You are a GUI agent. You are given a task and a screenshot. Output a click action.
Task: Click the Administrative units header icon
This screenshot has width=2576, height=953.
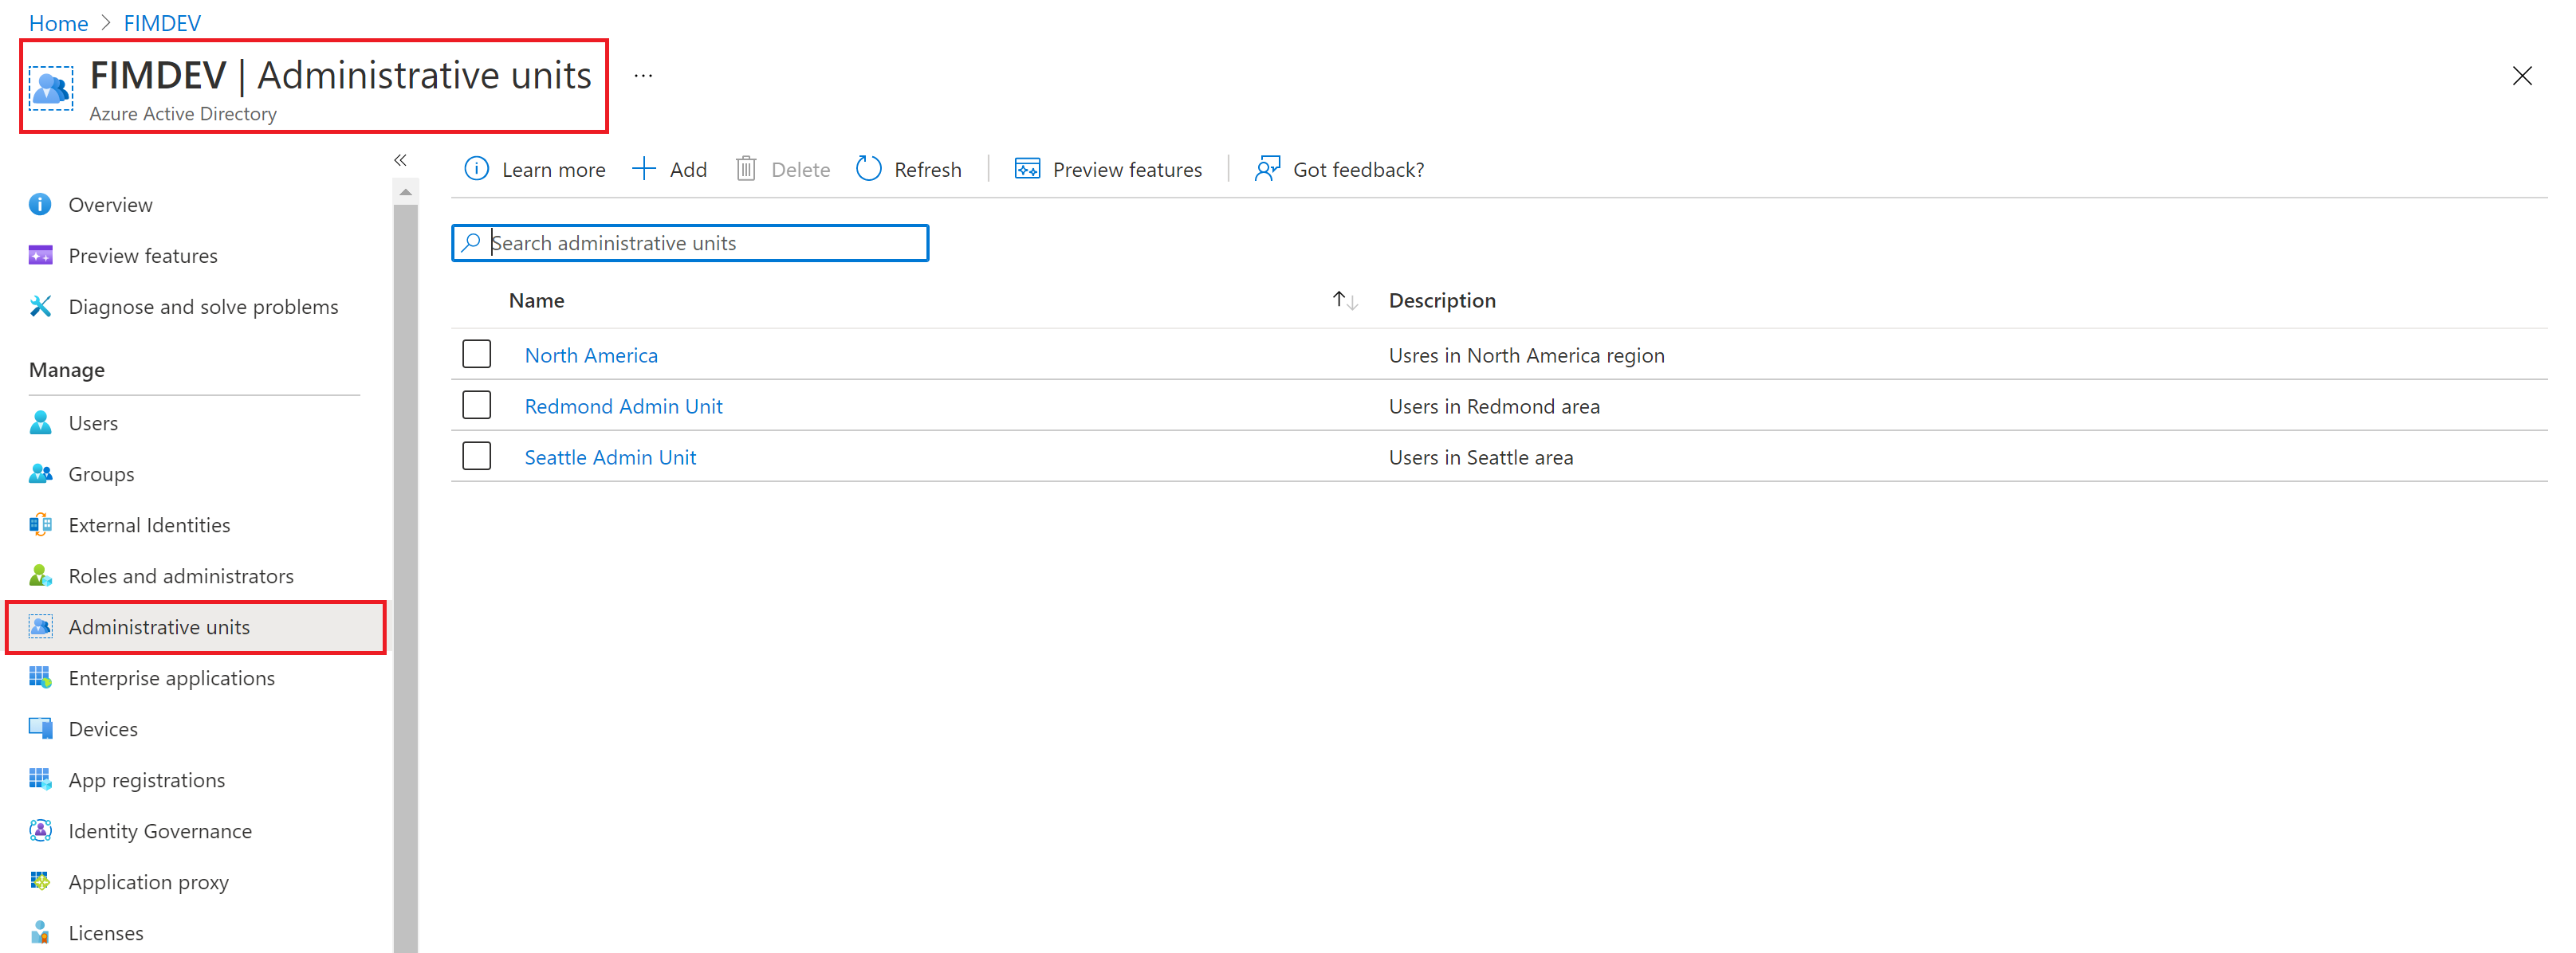(x=51, y=89)
